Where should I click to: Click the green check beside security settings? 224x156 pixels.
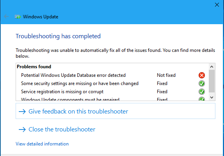[202, 83]
